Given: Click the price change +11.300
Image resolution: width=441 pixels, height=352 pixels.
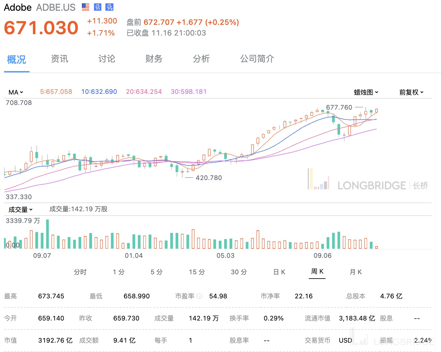Looking at the screenshot, I should 102,21.
